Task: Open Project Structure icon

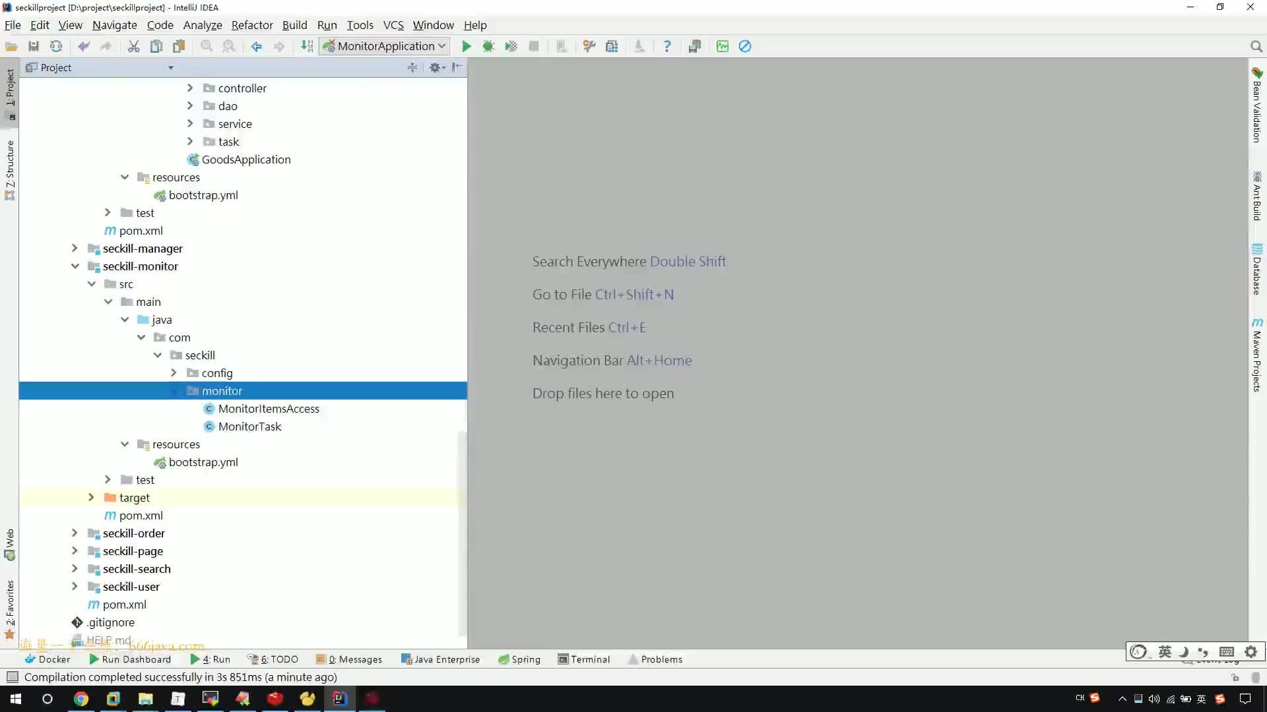Action: tap(612, 46)
